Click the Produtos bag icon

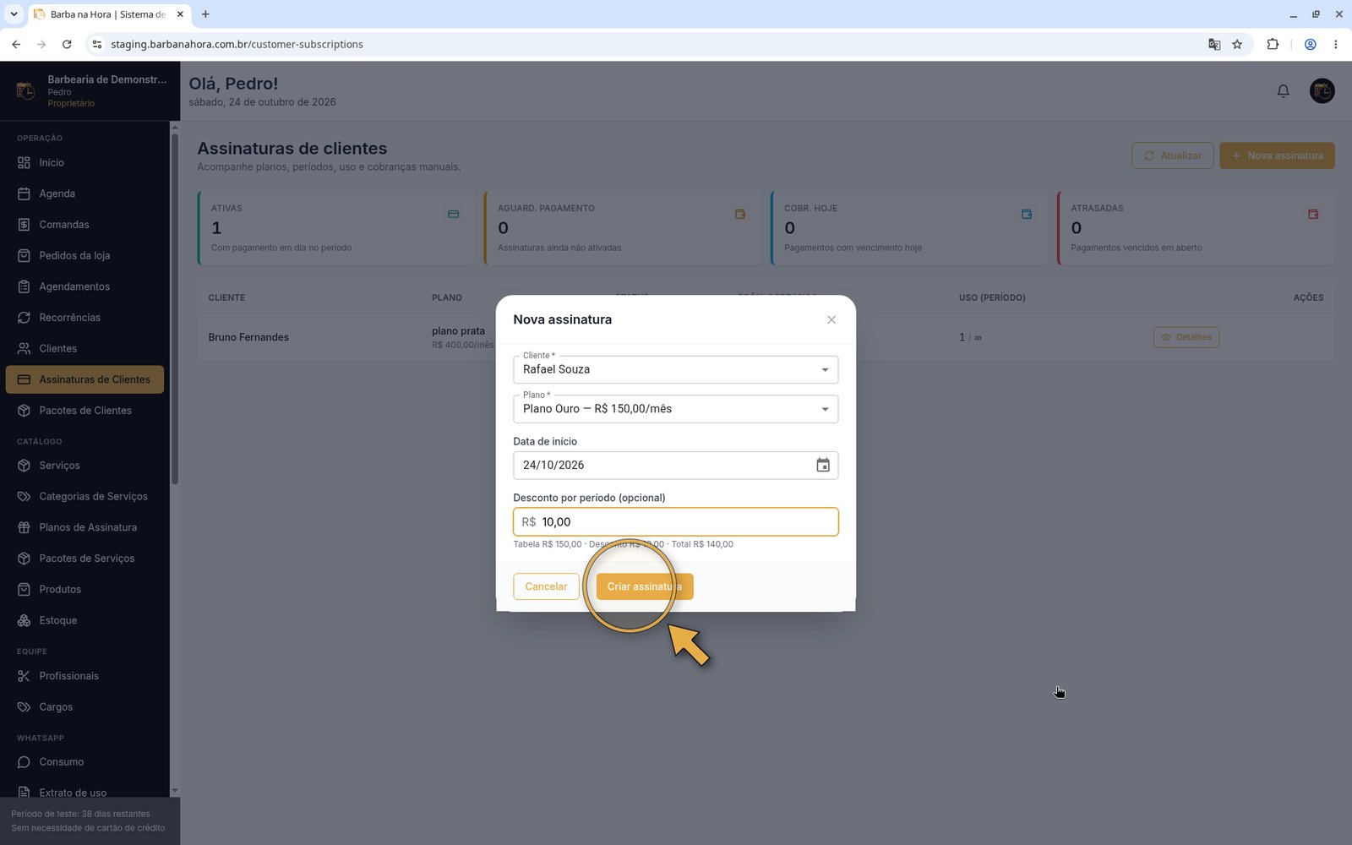point(24,589)
